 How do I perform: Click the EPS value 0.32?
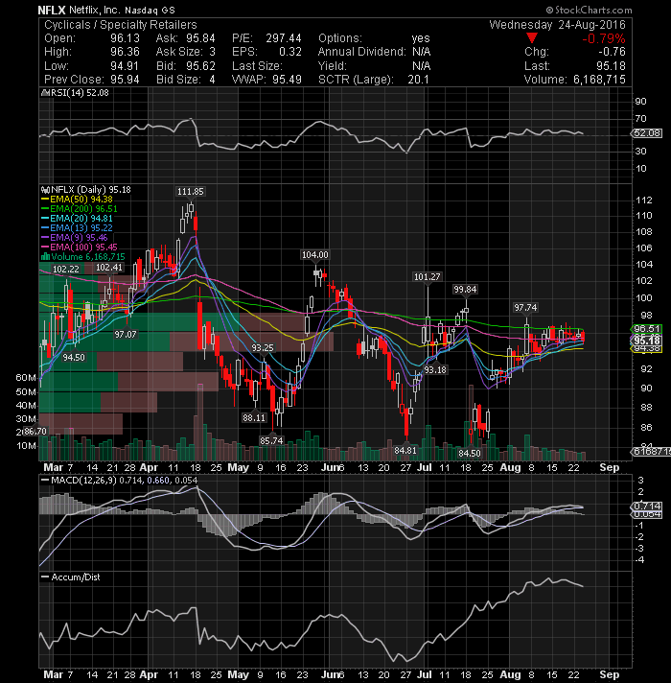click(x=290, y=52)
